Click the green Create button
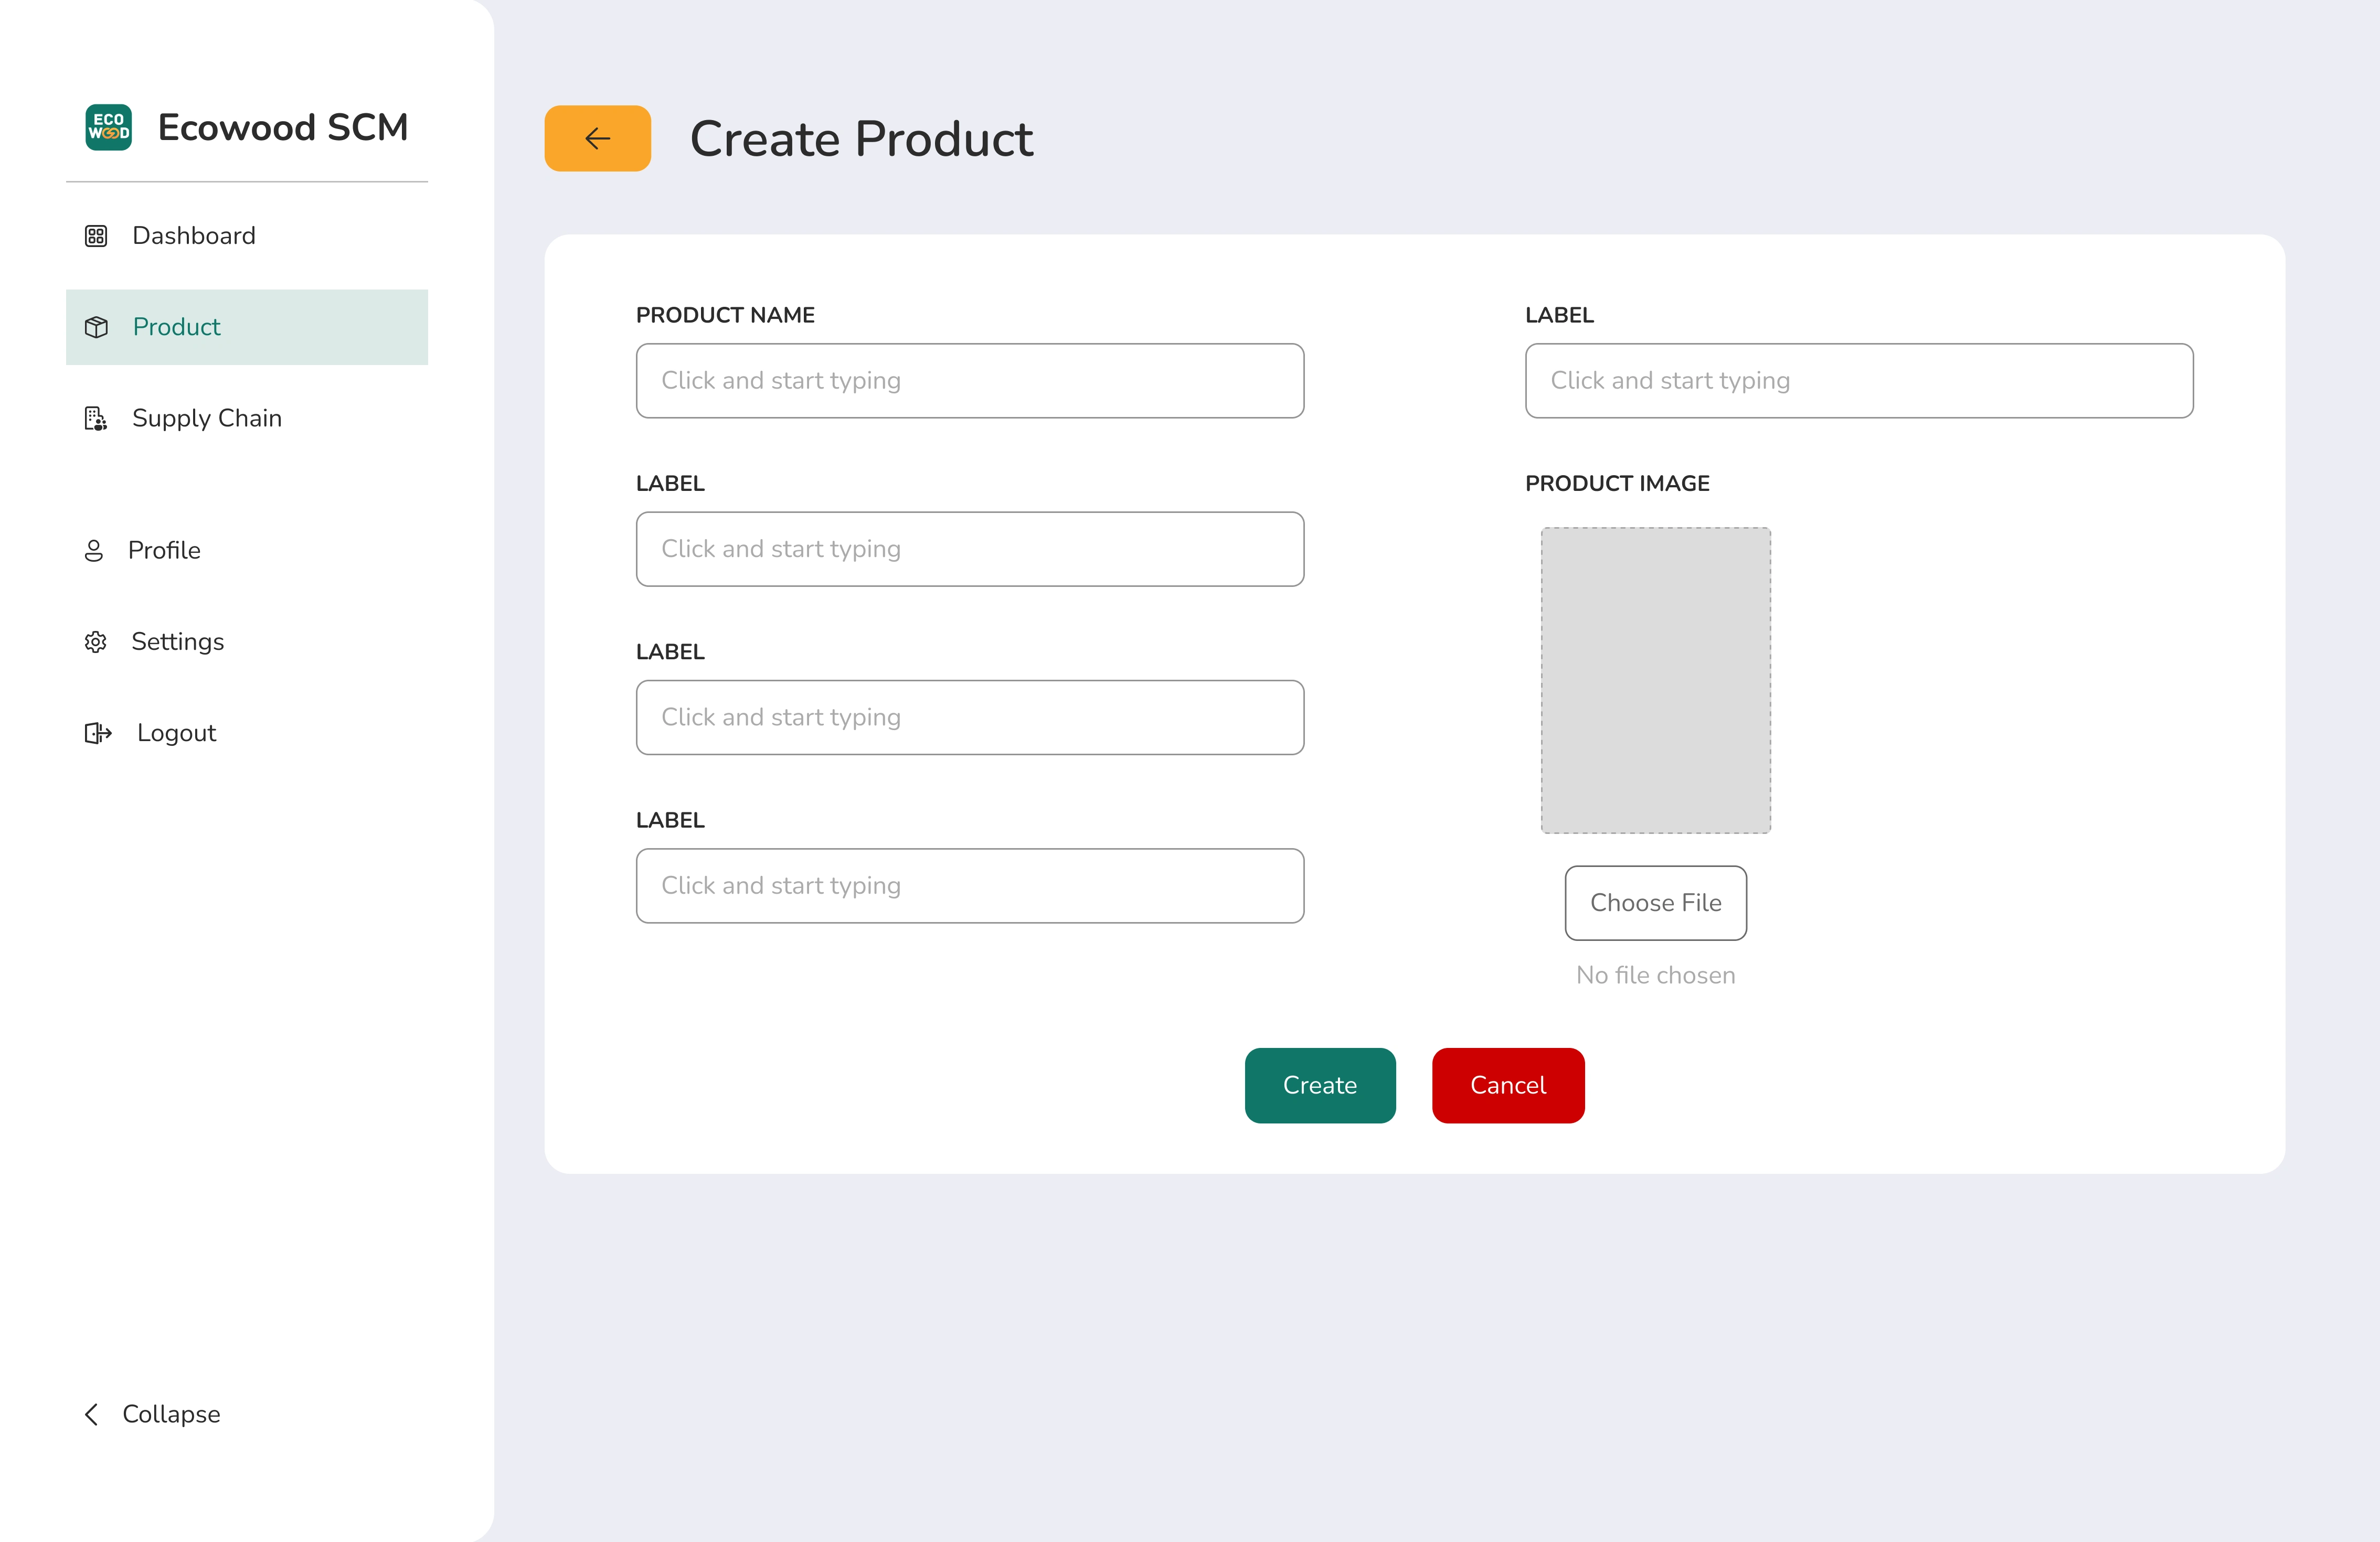The image size is (2380, 1542). (1320, 1085)
